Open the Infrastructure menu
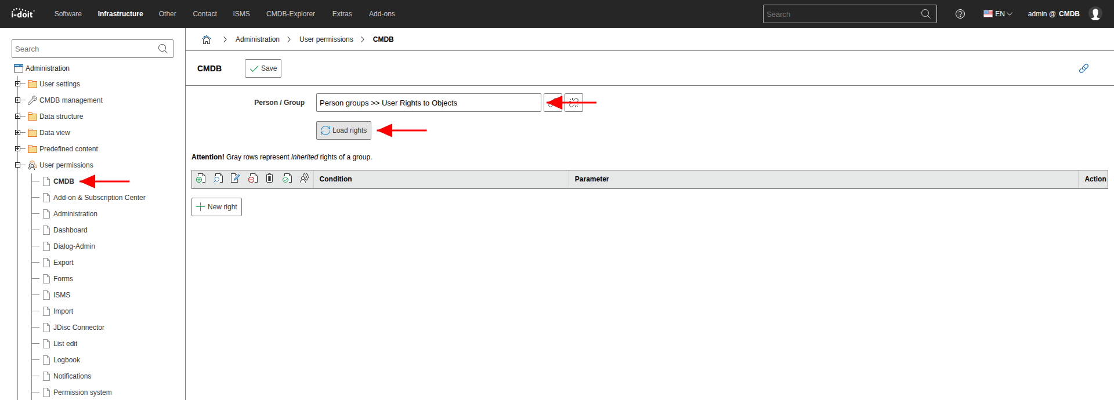The height and width of the screenshot is (400, 1114). click(x=120, y=14)
